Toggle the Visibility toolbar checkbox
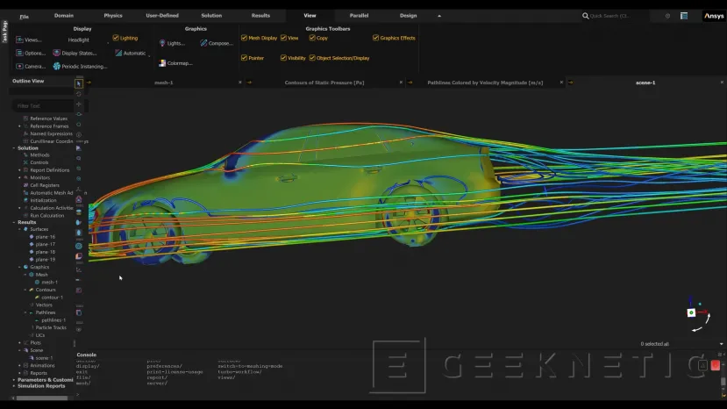727x409 pixels. tap(283, 58)
